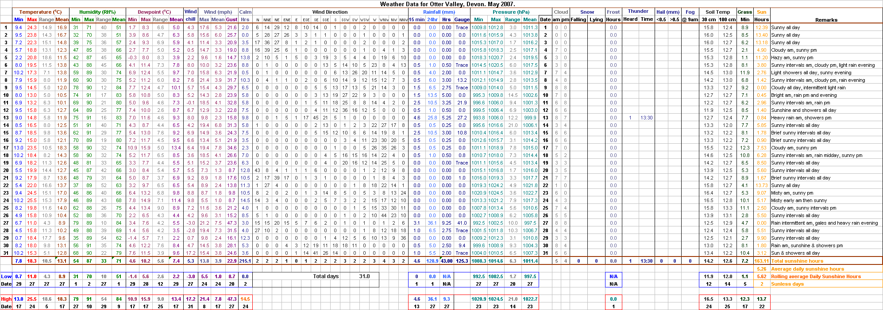This screenshot has height=310, width=883.
Task: Click the 'Thunder' column header
Action: [x=638, y=11]
